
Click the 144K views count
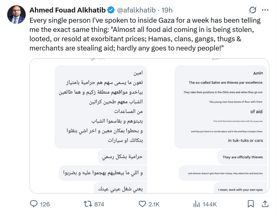(x=210, y=204)
